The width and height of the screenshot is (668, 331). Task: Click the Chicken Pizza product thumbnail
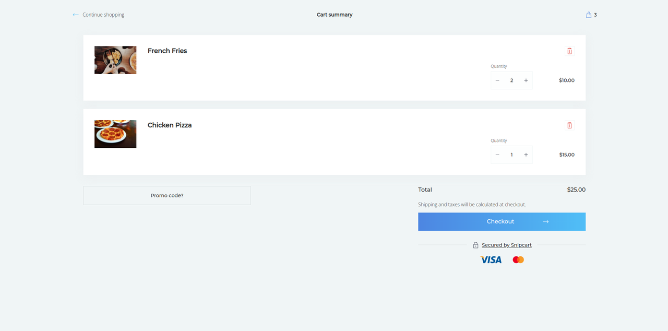tap(115, 134)
